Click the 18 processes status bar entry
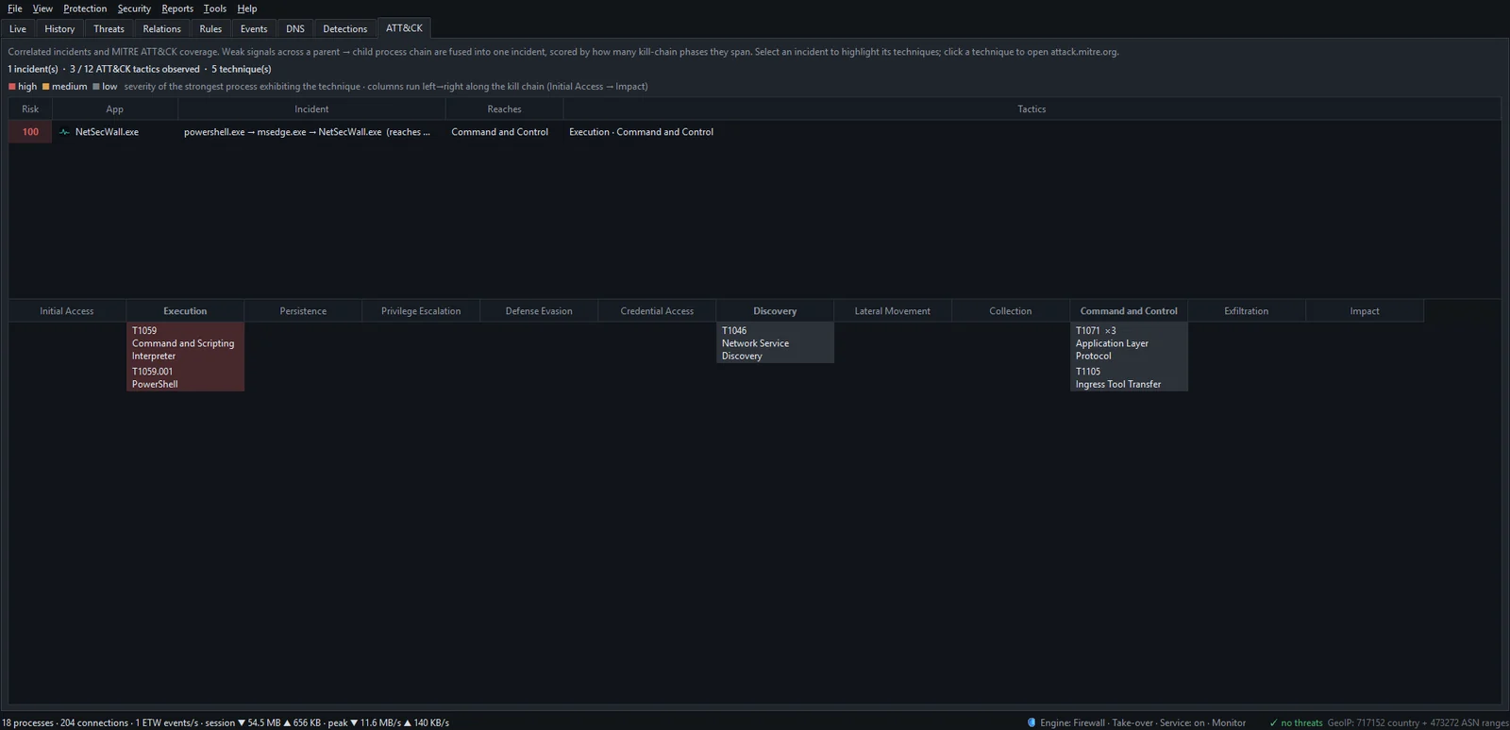The height and width of the screenshot is (730, 1510). (x=28, y=722)
